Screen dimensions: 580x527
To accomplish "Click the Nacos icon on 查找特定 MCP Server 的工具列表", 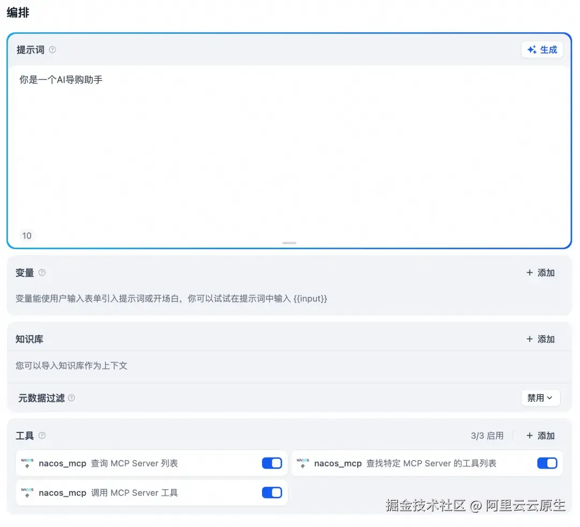I will click(302, 463).
